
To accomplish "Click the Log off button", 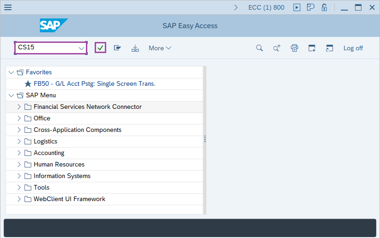I will pos(353,48).
